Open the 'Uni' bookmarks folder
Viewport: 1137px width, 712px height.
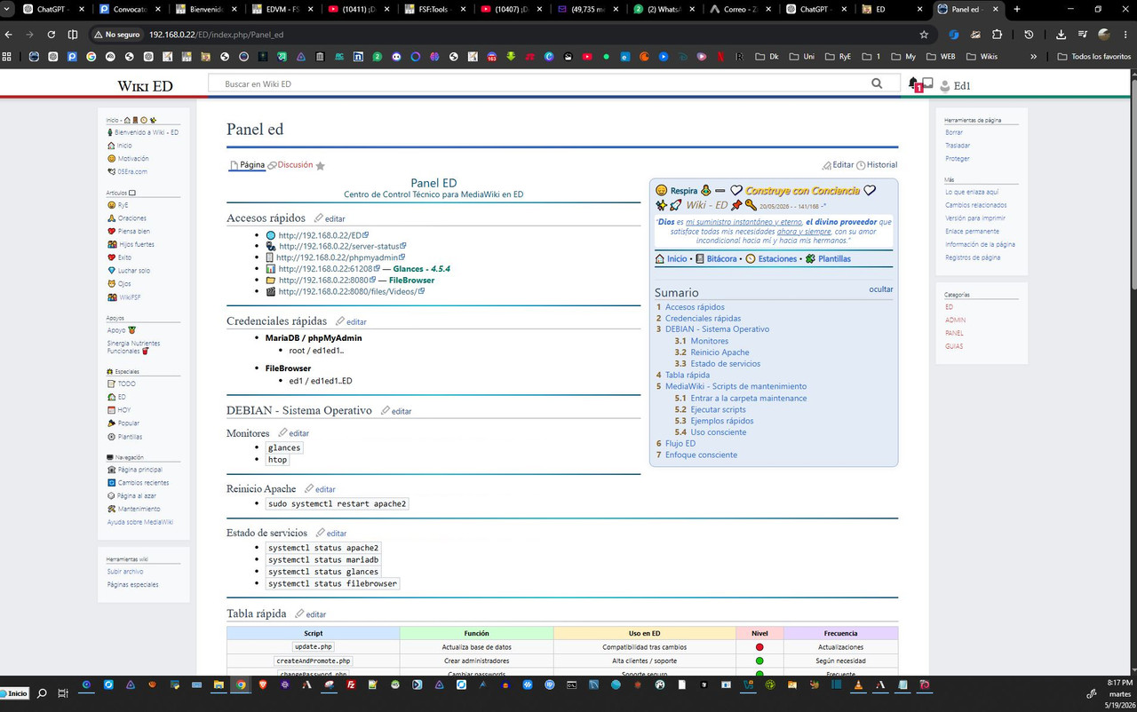pyautogui.click(x=802, y=56)
